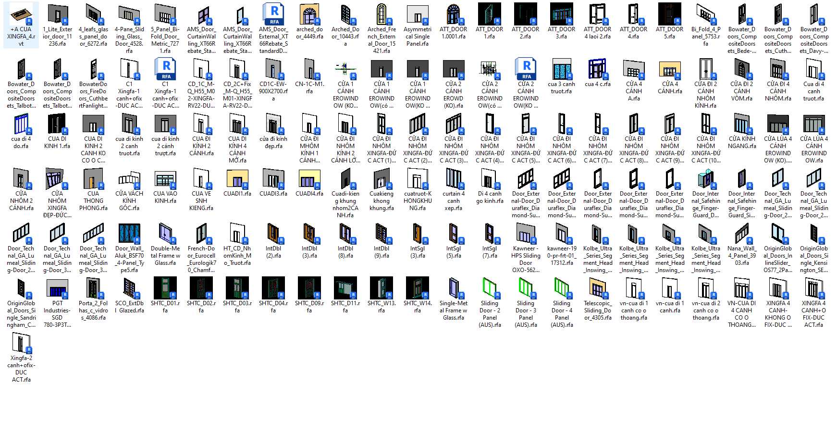Click the Cuakieng khong khung.rfa file name
The width and height of the screenshot is (837, 422).
tap(382, 201)
